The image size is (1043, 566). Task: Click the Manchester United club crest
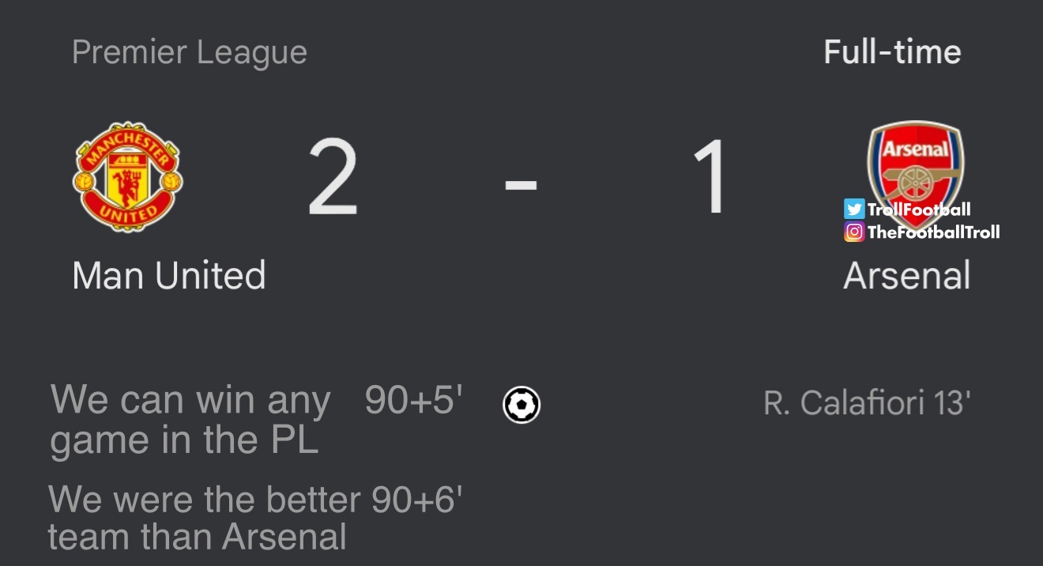128,175
